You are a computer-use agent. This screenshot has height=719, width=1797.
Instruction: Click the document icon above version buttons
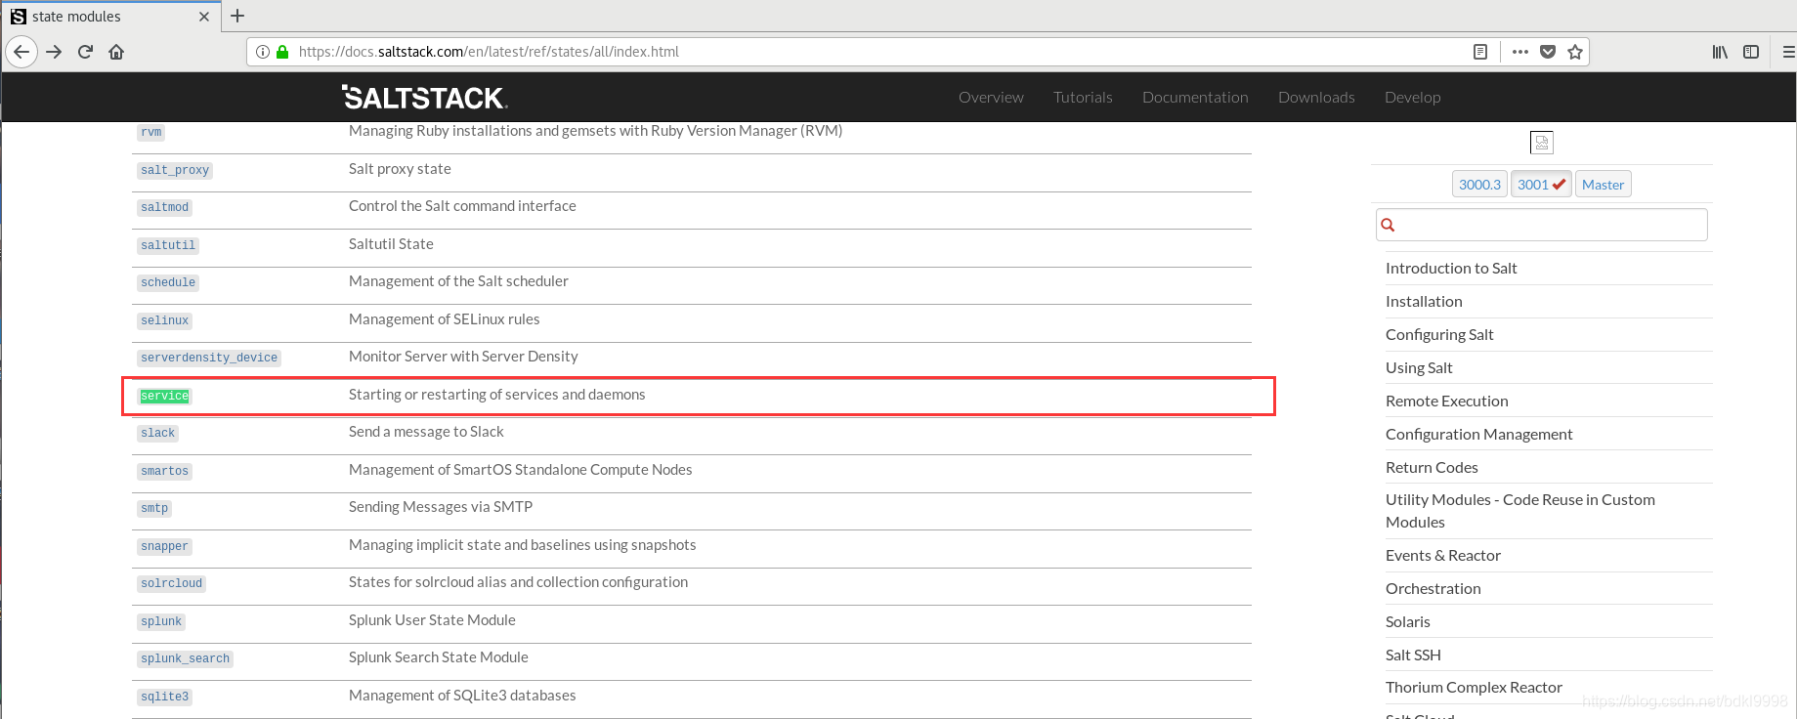[1542, 143]
